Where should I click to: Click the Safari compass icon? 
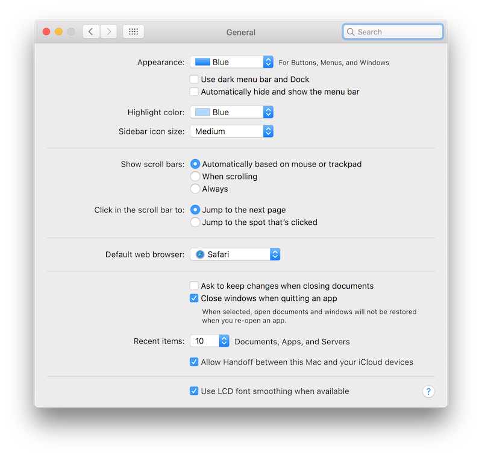point(200,254)
